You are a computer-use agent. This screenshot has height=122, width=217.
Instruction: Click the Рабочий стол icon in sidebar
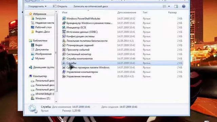point(33,27)
